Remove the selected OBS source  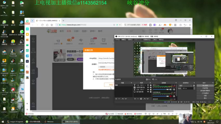pos(138,99)
